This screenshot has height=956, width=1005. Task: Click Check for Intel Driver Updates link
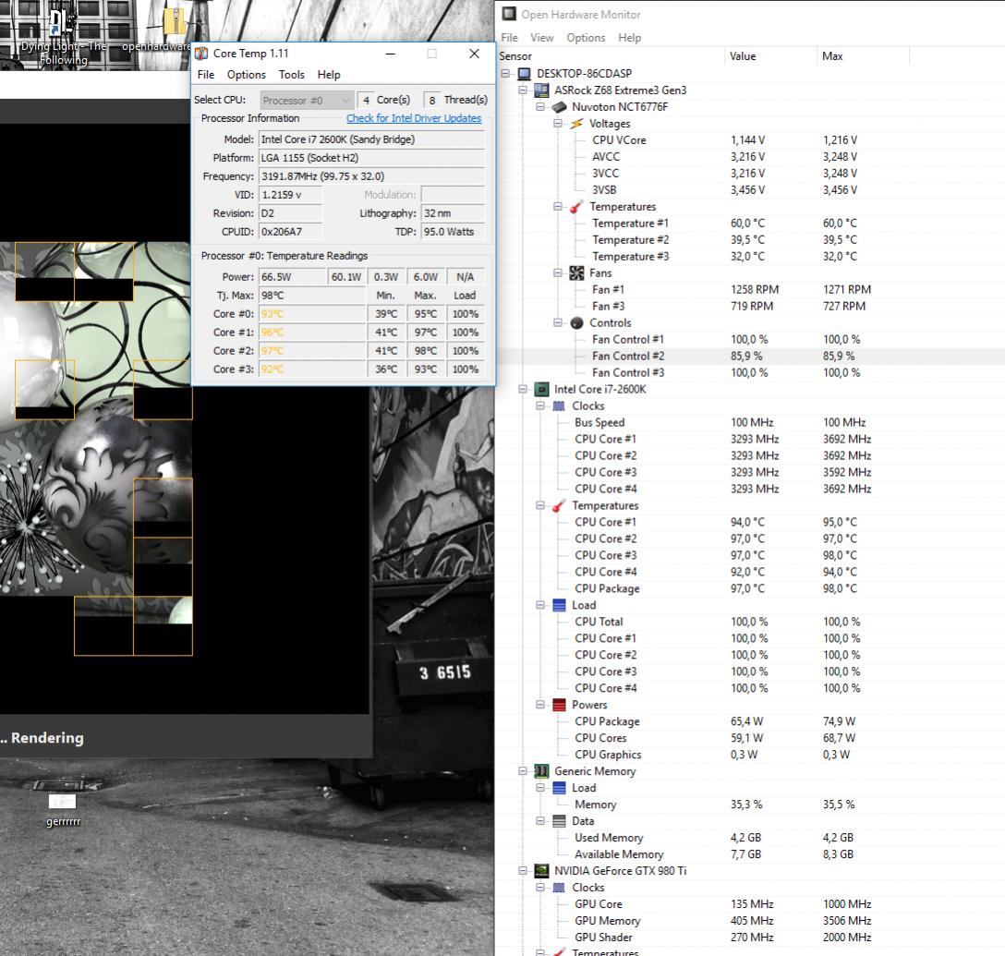point(414,118)
